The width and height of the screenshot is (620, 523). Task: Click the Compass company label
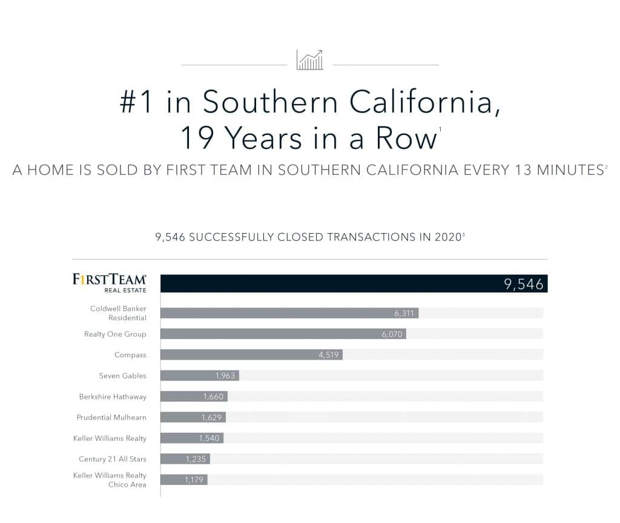130,355
